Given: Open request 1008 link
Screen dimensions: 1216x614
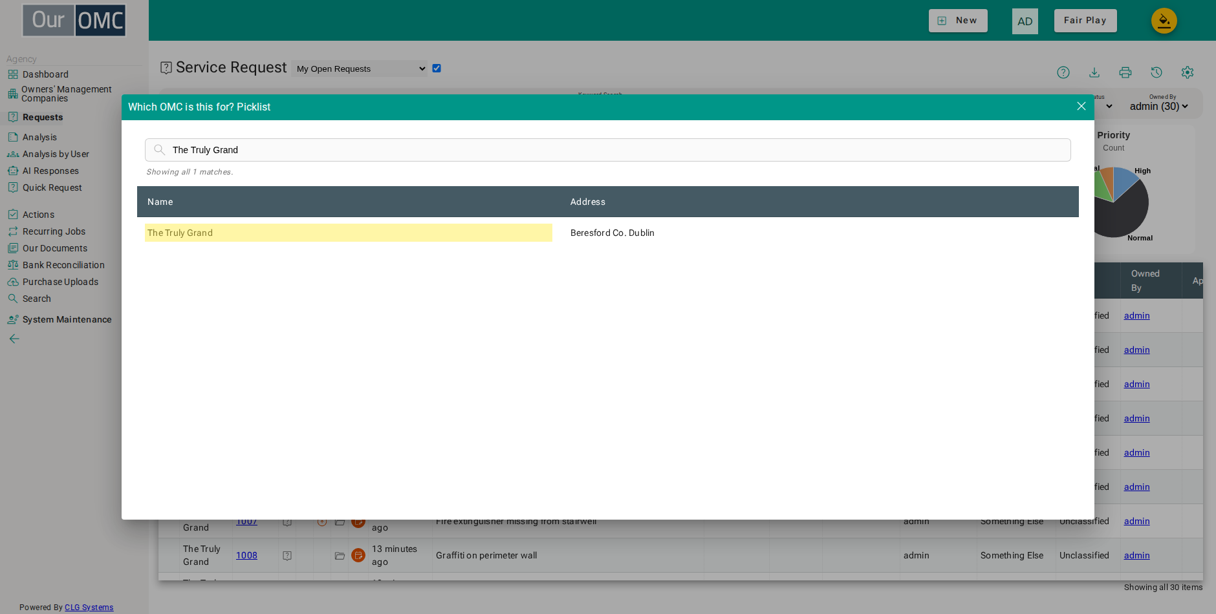Looking at the screenshot, I should pos(246,555).
